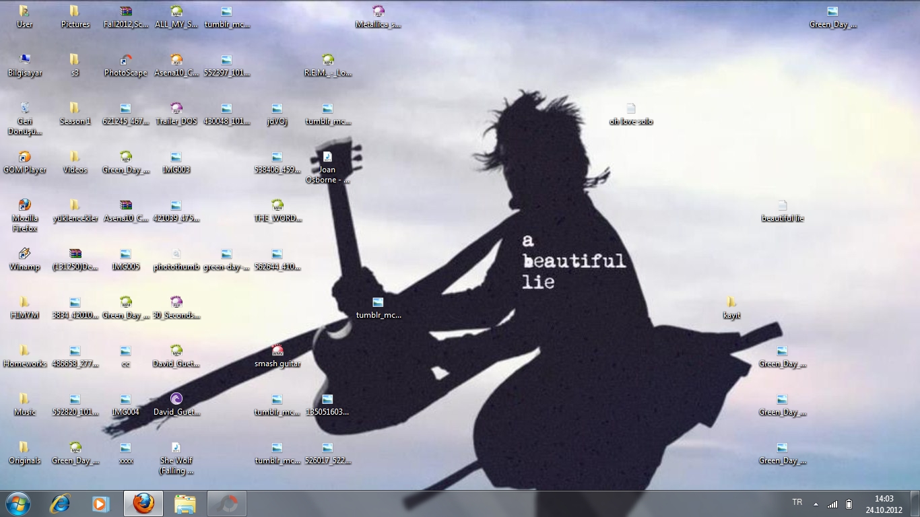Open the network signal tray icon

point(832,504)
